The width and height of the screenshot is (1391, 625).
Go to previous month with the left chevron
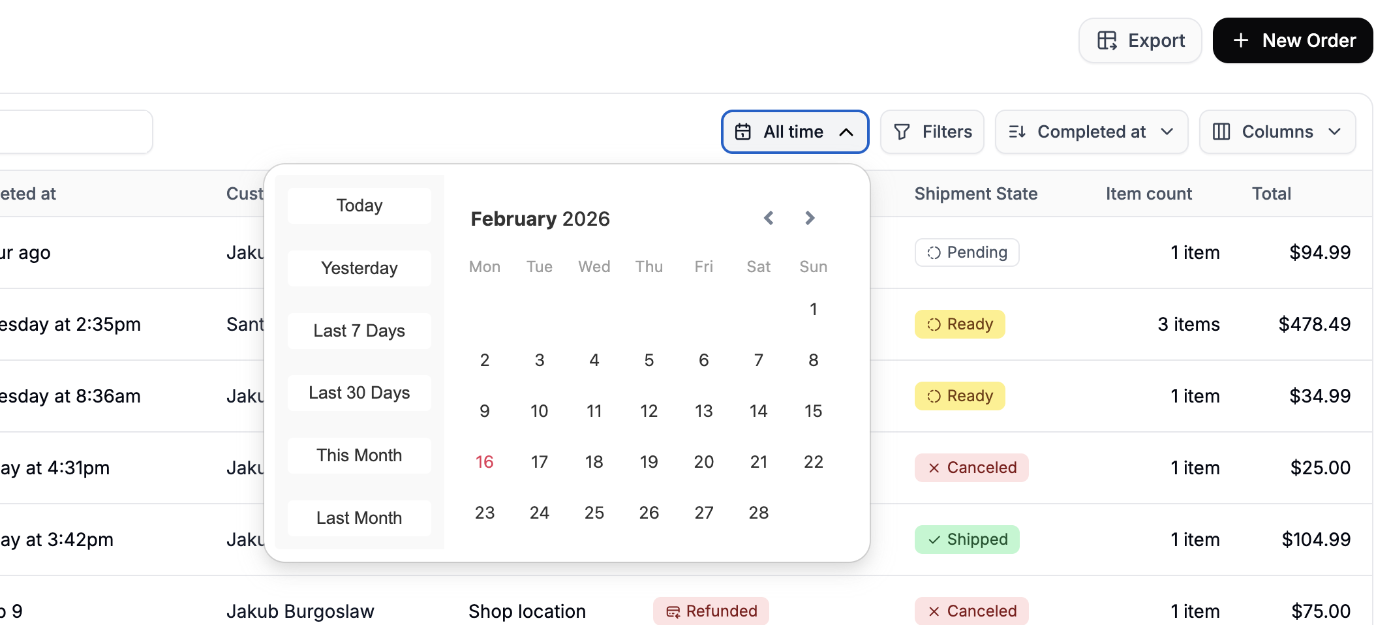point(769,218)
